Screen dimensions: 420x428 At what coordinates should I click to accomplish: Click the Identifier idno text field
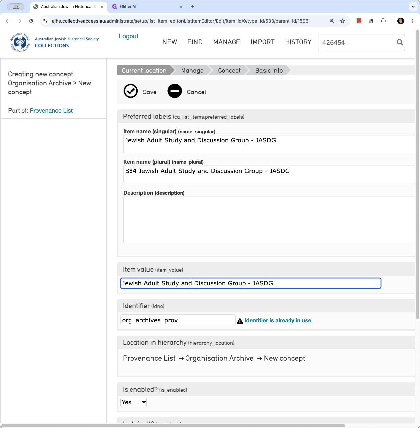coord(178,320)
